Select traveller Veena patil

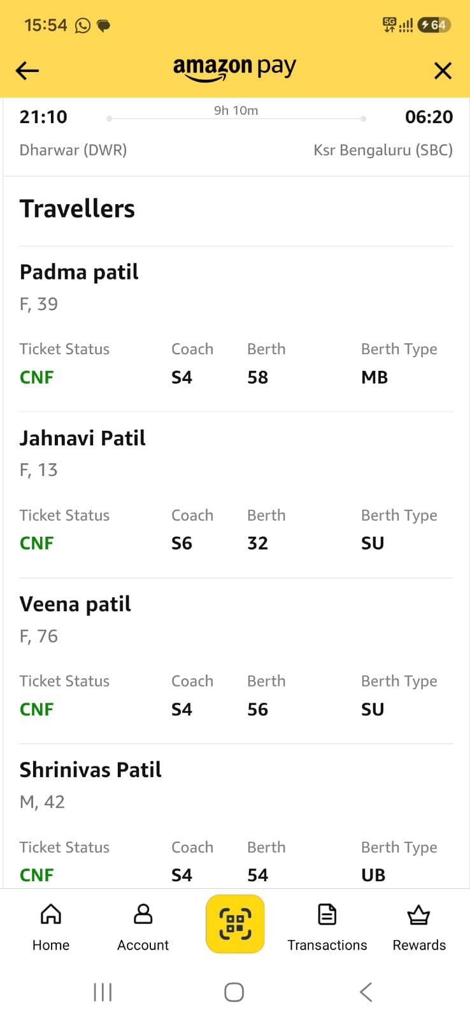point(75,604)
